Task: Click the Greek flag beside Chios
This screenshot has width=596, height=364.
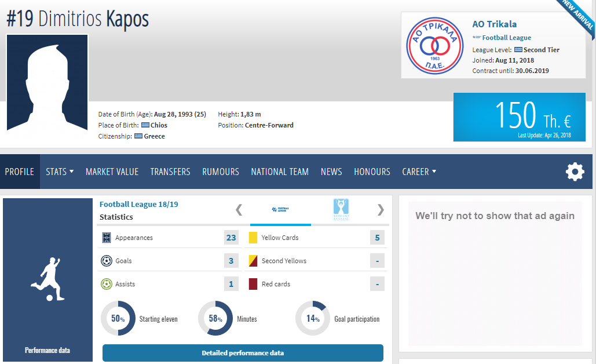Action: click(x=145, y=125)
